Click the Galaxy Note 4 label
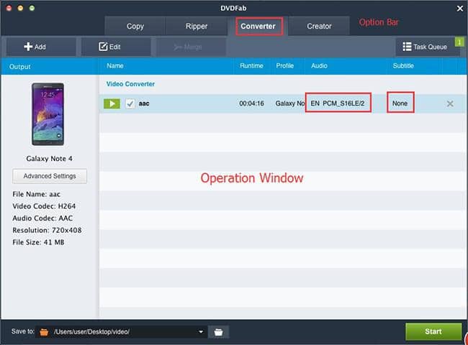This screenshot has width=468, height=345. (x=49, y=159)
